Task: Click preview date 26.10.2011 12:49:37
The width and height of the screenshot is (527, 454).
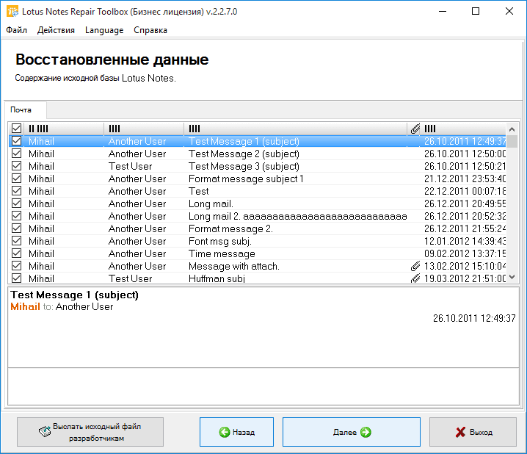Action: (474, 318)
